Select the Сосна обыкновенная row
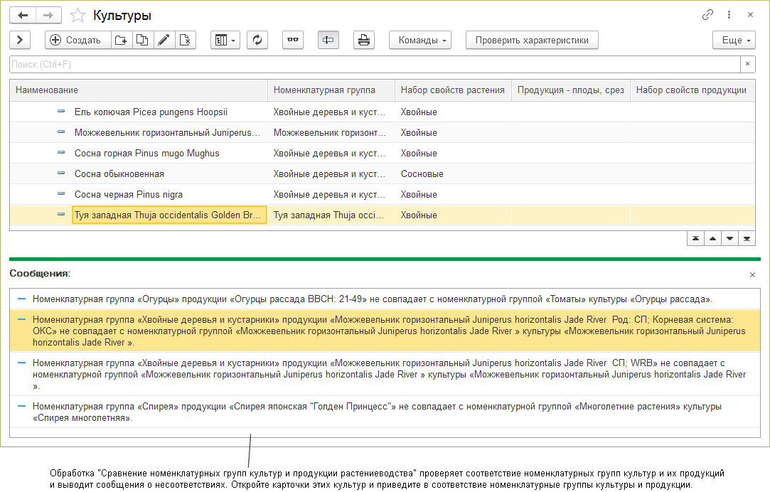 point(119,174)
